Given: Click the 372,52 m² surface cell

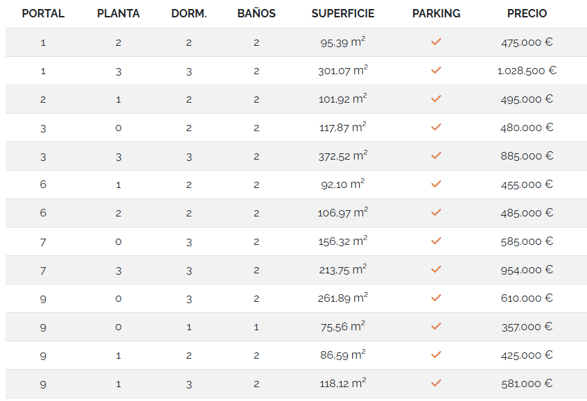Looking at the screenshot, I should [x=343, y=156].
